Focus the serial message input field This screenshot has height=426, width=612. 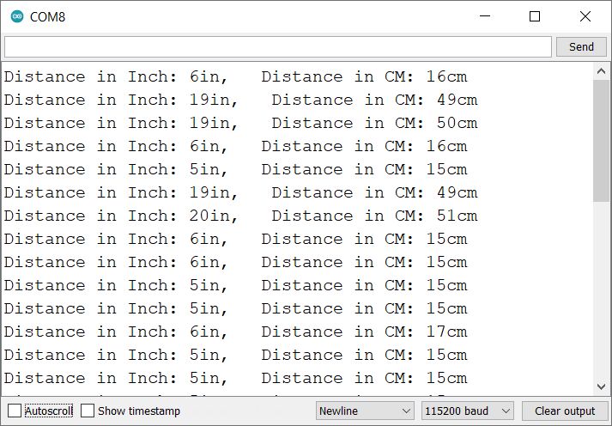tap(277, 46)
